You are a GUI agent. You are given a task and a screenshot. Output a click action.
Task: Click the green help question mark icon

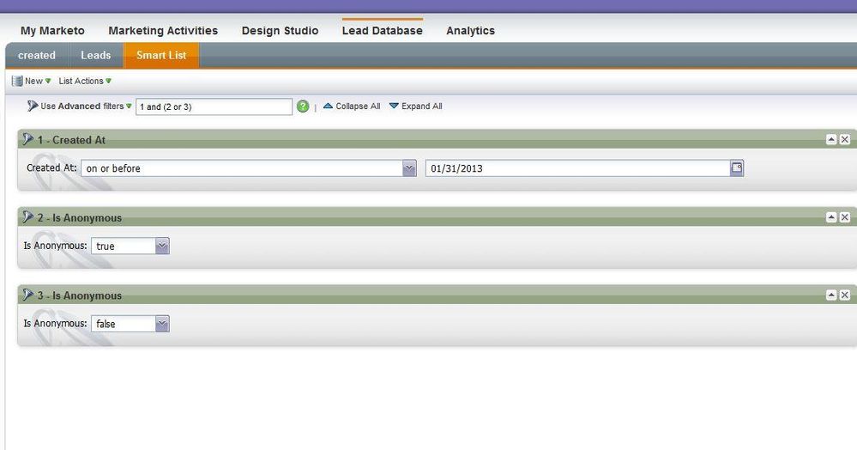coord(303,106)
